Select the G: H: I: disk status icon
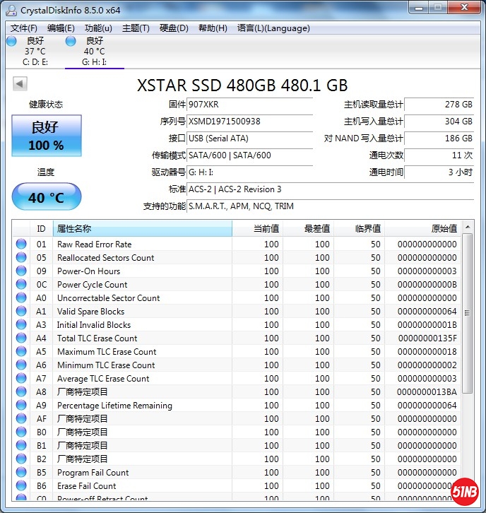Screen dimensions: 486x513 click(x=71, y=41)
